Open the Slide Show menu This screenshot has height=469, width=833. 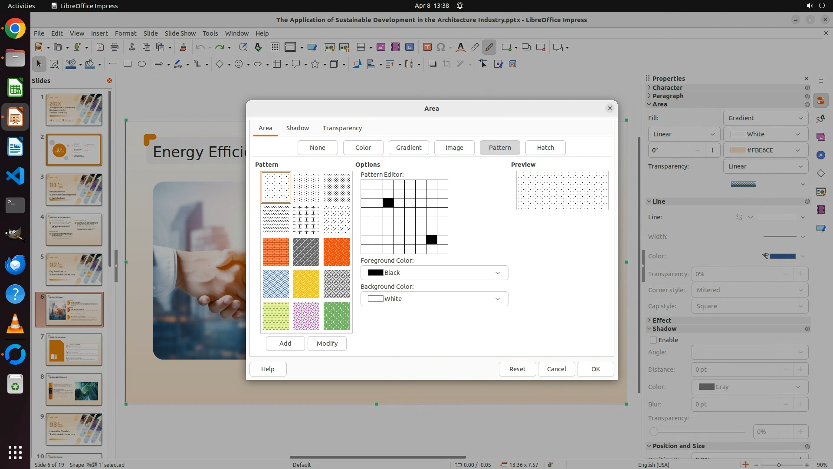(x=180, y=33)
